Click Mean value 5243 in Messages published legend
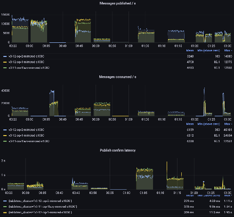This screenshot has height=217, width=234. click(190, 56)
